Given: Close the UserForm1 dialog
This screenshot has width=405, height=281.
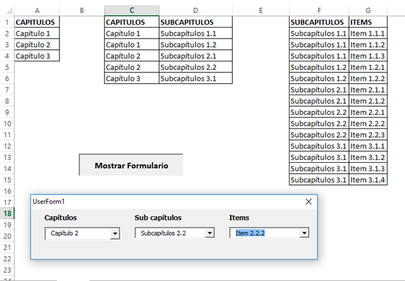Looking at the screenshot, I should coord(309,201).
